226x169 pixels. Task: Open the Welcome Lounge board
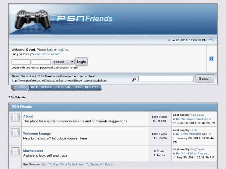37,133
